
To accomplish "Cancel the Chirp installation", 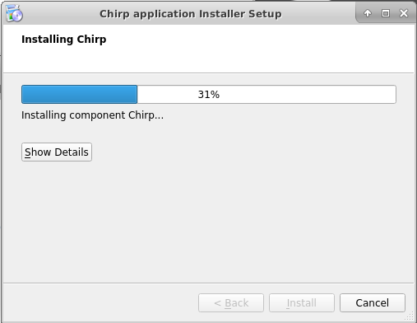I will (x=373, y=302).
